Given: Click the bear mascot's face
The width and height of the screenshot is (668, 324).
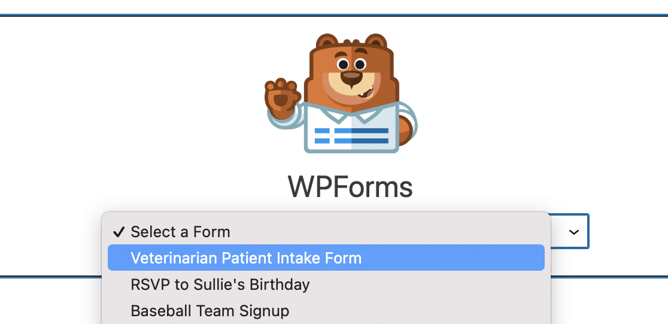Looking at the screenshot, I should (352, 78).
